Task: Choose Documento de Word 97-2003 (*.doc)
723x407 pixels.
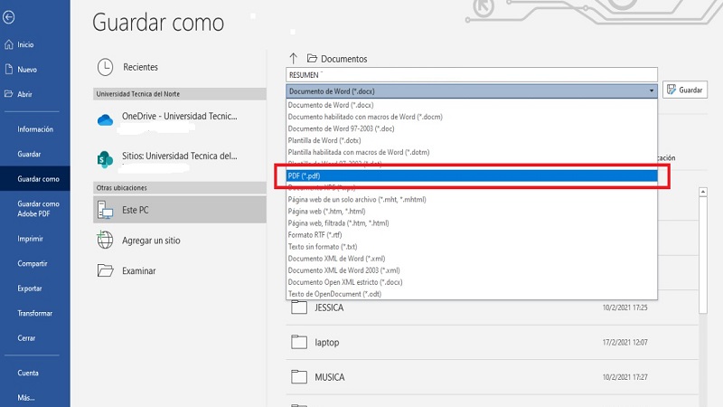Action: 471,128
